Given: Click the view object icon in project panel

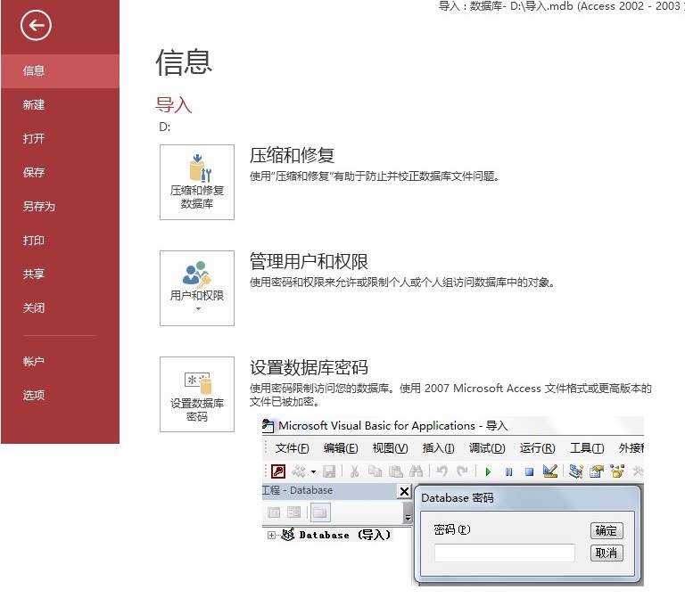Looking at the screenshot, I should (294, 512).
